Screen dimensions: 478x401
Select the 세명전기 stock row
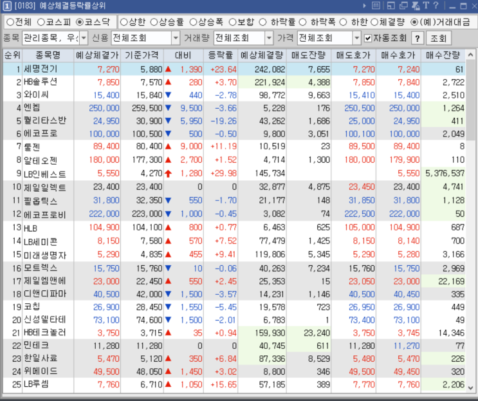(234, 70)
